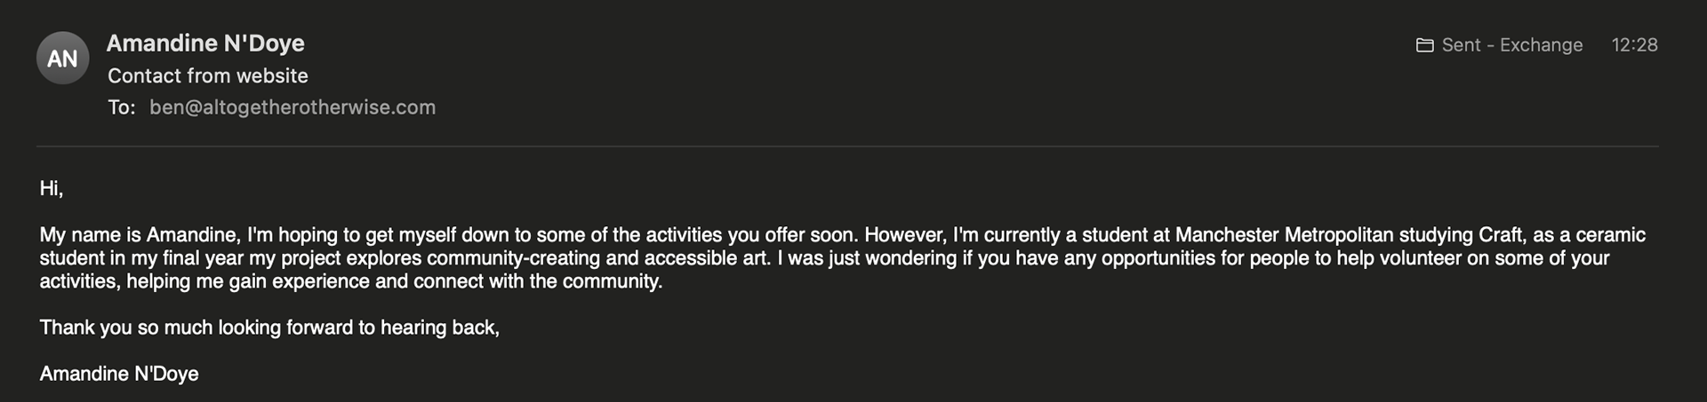Click recipient ben@altogetherotherwise.com
This screenshot has height=402, width=1707.
[293, 107]
